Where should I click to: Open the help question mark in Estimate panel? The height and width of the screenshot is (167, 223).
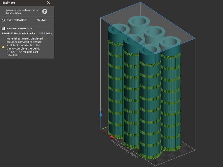[45, 11]
